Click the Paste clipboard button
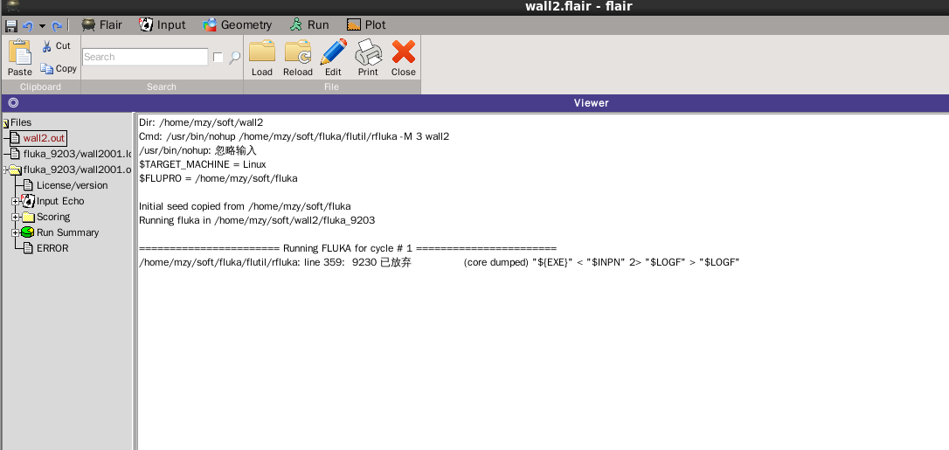This screenshot has width=949, height=450. 20,58
